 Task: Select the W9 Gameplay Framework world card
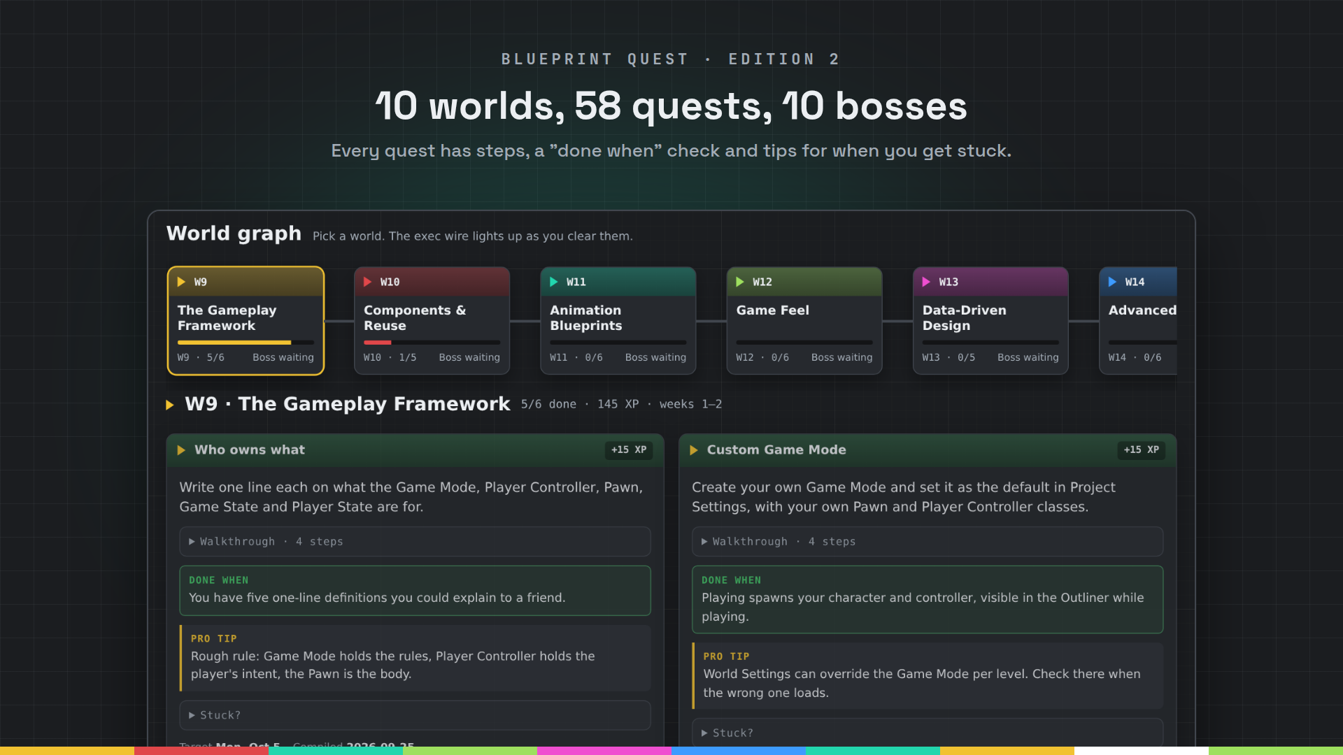click(x=246, y=321)
